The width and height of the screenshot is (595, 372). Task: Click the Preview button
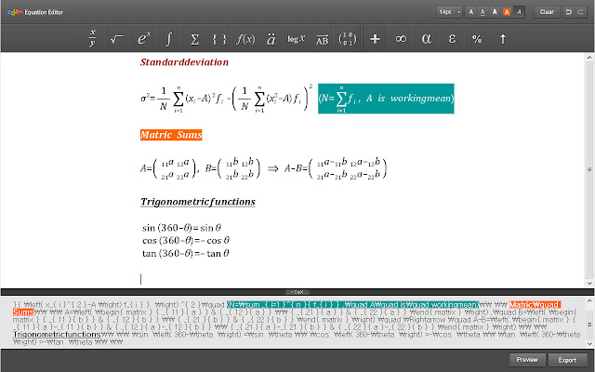527,360
